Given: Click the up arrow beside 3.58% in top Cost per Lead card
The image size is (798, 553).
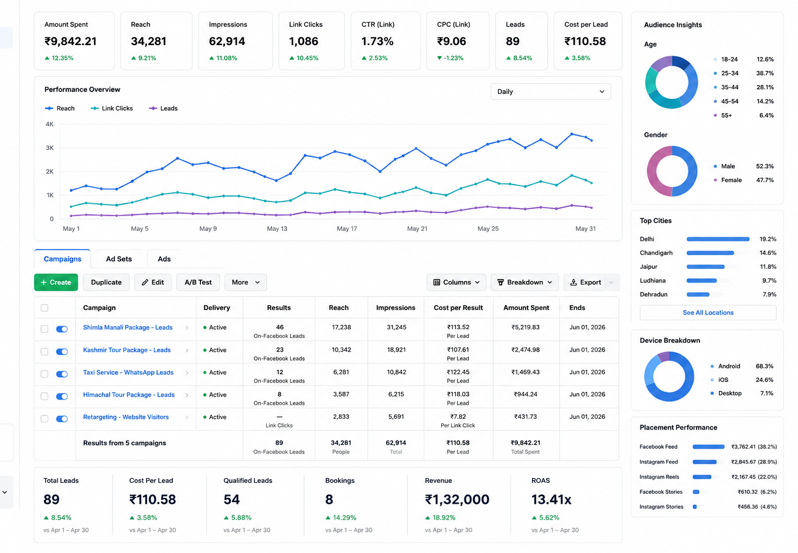Looking at the screenshot, I should pos(567,58).
